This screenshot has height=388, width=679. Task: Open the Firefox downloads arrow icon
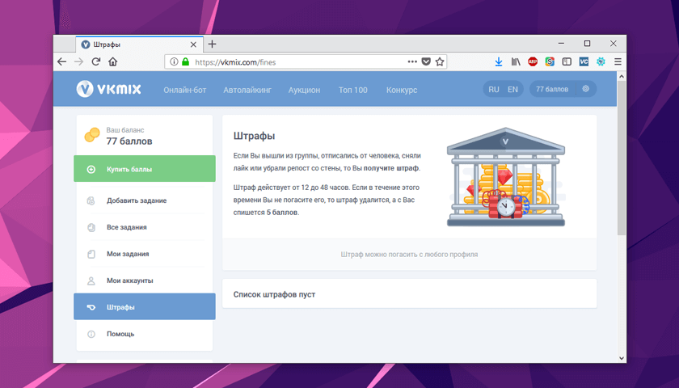[499, 61]
